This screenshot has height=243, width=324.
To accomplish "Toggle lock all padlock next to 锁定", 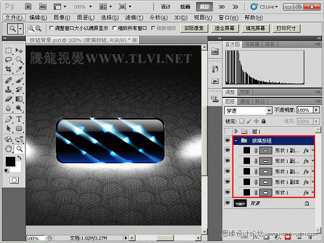I will (264, 121).
